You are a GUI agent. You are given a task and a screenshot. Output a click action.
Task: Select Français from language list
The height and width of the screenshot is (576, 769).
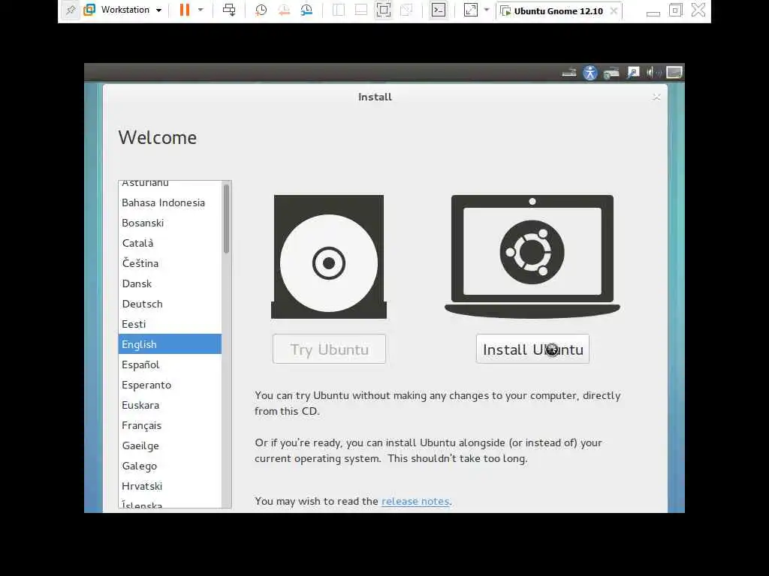(x=170, y=425)
